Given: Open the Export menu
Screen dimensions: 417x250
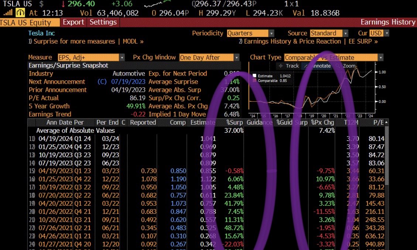Looking at the screenshot, I should [74, 22].
